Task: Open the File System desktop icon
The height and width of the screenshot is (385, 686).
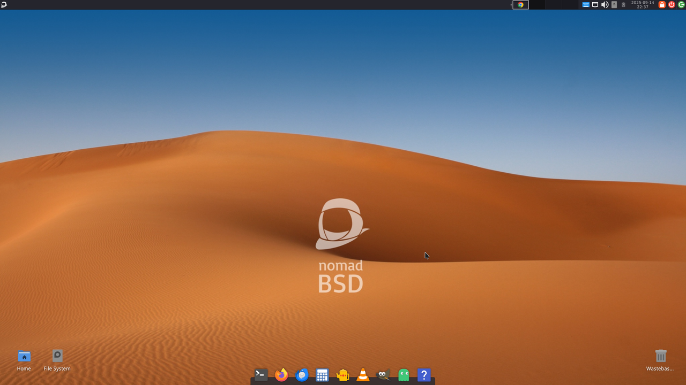Action: tap(57, 360)
